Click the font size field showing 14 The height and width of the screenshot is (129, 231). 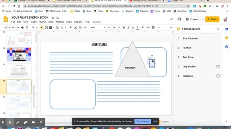pyautogui.click(x=114, y=28)
